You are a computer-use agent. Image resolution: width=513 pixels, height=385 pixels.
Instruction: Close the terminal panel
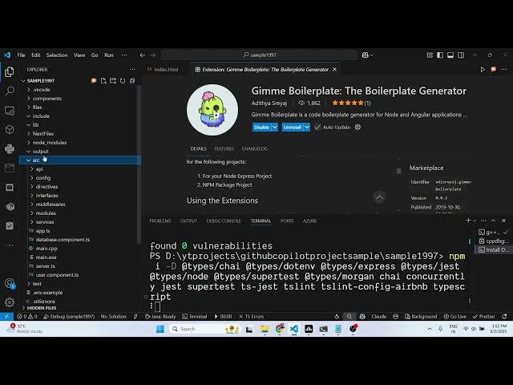click(504, 221)
